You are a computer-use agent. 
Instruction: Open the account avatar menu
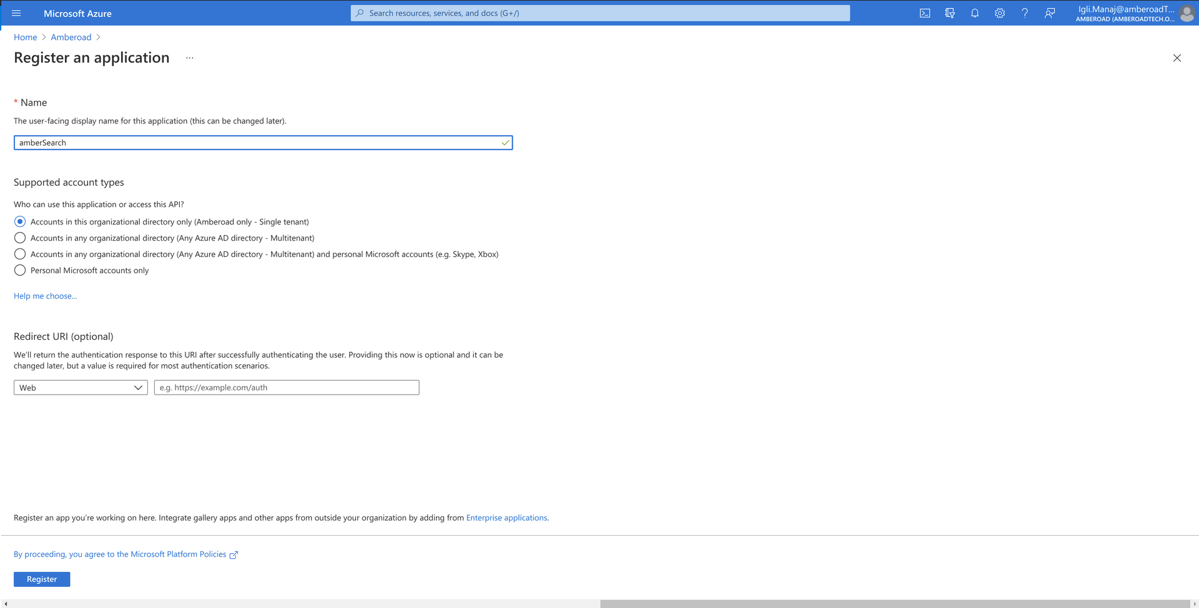click(x=1187, y=13)
